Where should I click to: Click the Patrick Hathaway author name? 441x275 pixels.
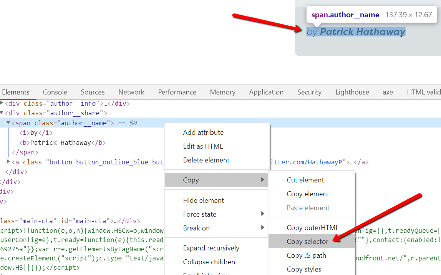(362, 32)
